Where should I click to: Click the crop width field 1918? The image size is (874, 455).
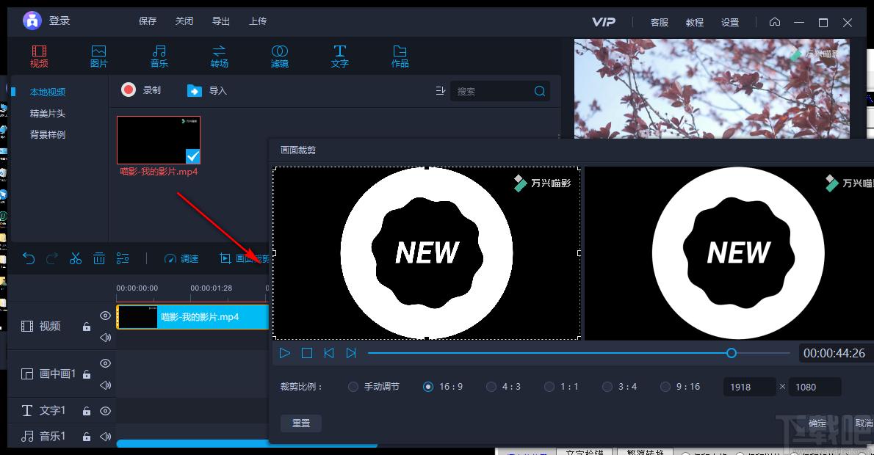pos(749,387)
